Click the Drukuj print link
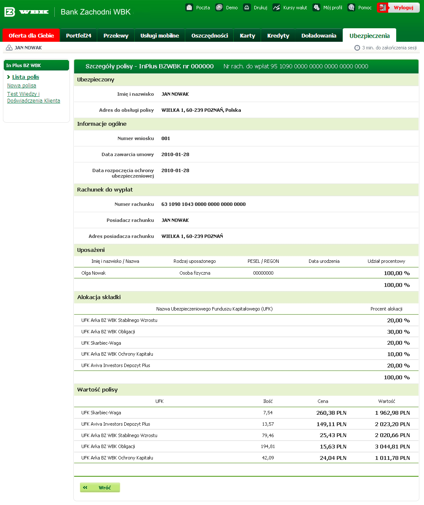This screenshot has width=424, height=505. tap(260, 8)
